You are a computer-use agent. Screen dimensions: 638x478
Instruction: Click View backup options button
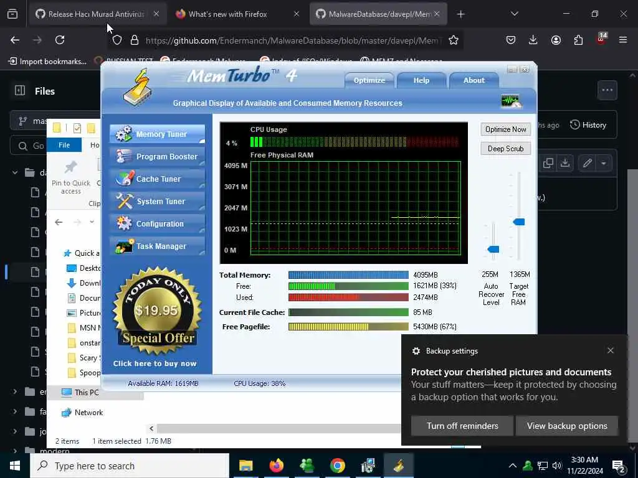pos(567,426)
